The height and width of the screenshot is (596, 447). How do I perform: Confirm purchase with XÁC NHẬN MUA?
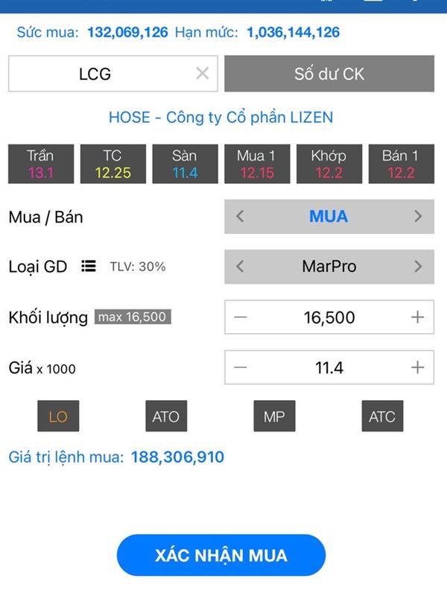point(221,555)
